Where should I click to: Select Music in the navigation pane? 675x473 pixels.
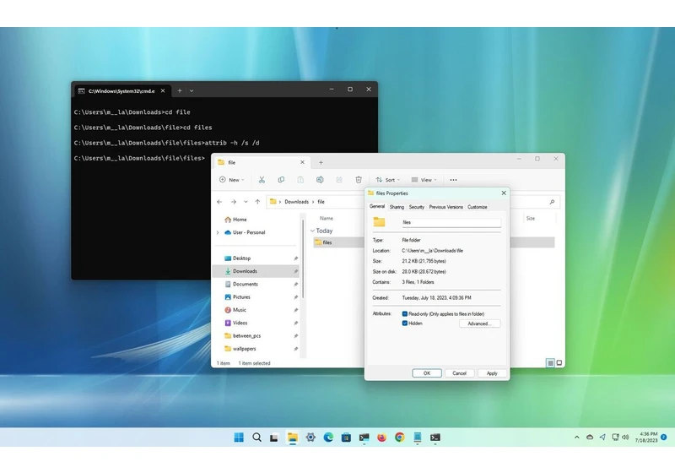tap(256, 310)
